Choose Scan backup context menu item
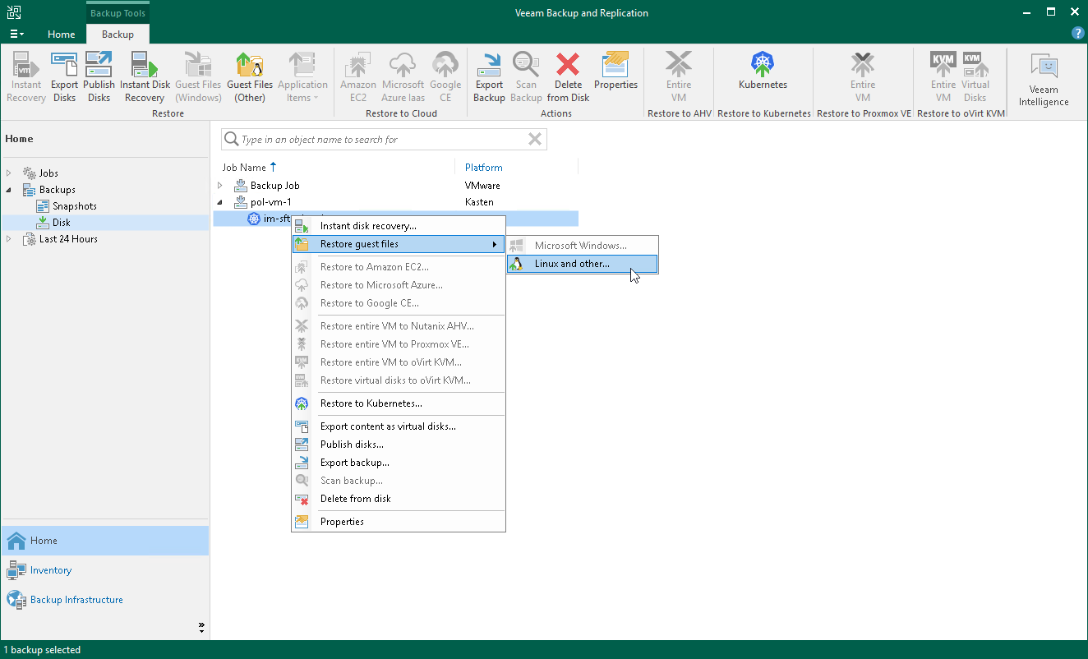The image size is (1088, 659). coord(399,481)
